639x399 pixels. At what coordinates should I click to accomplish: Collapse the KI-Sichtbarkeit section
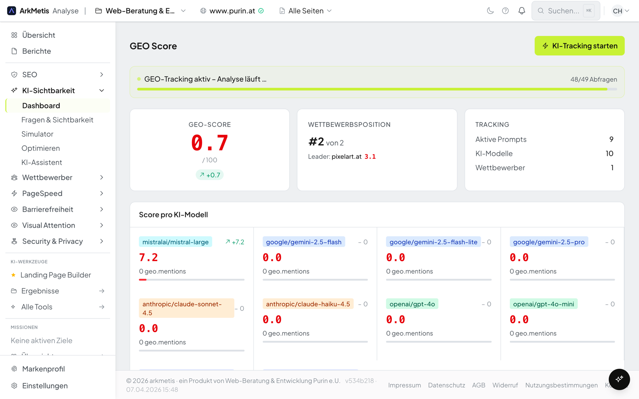pyautogui.click(x=102, y=90)
